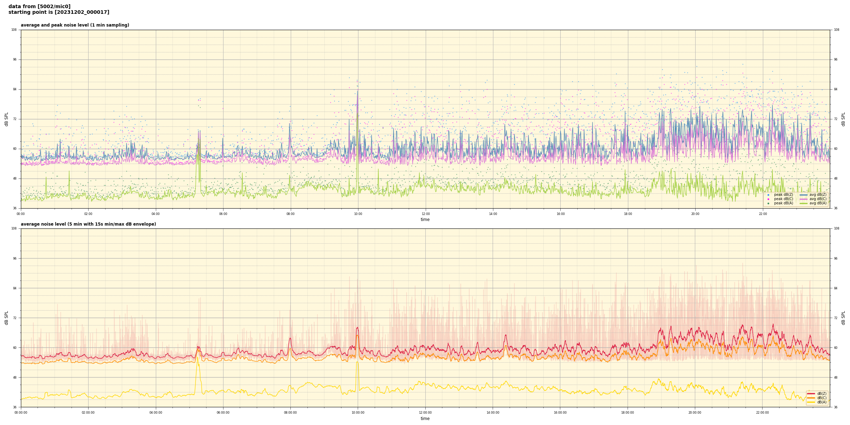Click the blue peak dB(Z) legend marker

click(768, 195)
